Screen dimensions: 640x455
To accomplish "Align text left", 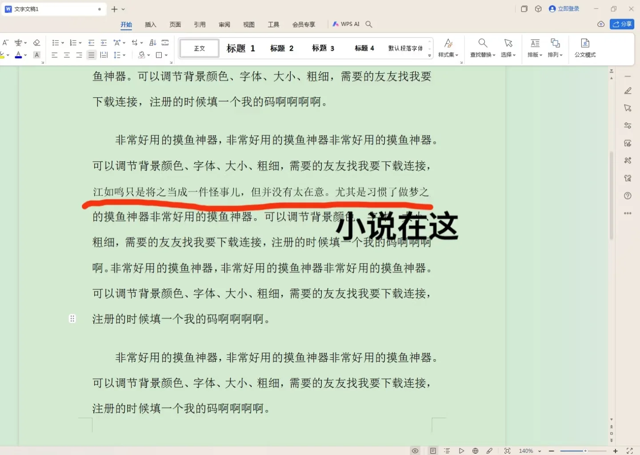I will click(x=54, y=55).
